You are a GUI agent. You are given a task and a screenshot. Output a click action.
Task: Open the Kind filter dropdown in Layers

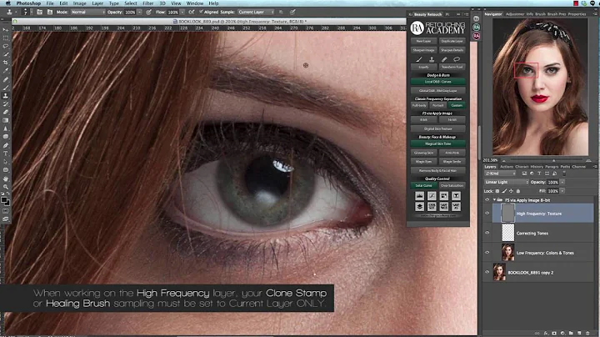pos(501,174)
